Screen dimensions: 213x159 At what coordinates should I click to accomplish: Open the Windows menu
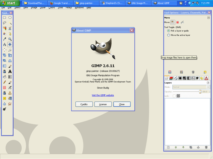point(79,8)
